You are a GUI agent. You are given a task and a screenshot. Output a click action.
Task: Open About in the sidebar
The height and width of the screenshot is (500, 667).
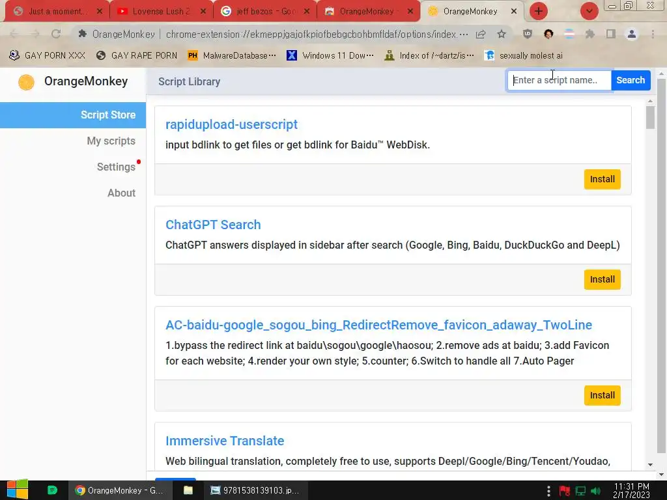pos(121,193)
